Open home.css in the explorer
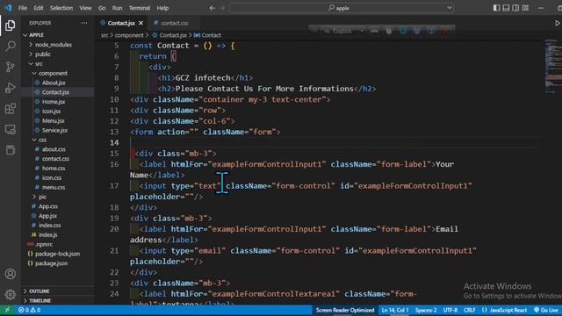Image resolution: width=562 pixels, height=316 pixels. click(54, 169)
